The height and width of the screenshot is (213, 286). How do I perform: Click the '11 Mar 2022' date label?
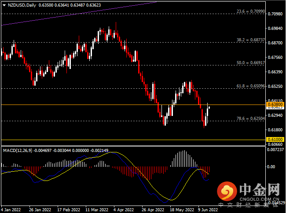pyautogui.click(x=97, y=210)
